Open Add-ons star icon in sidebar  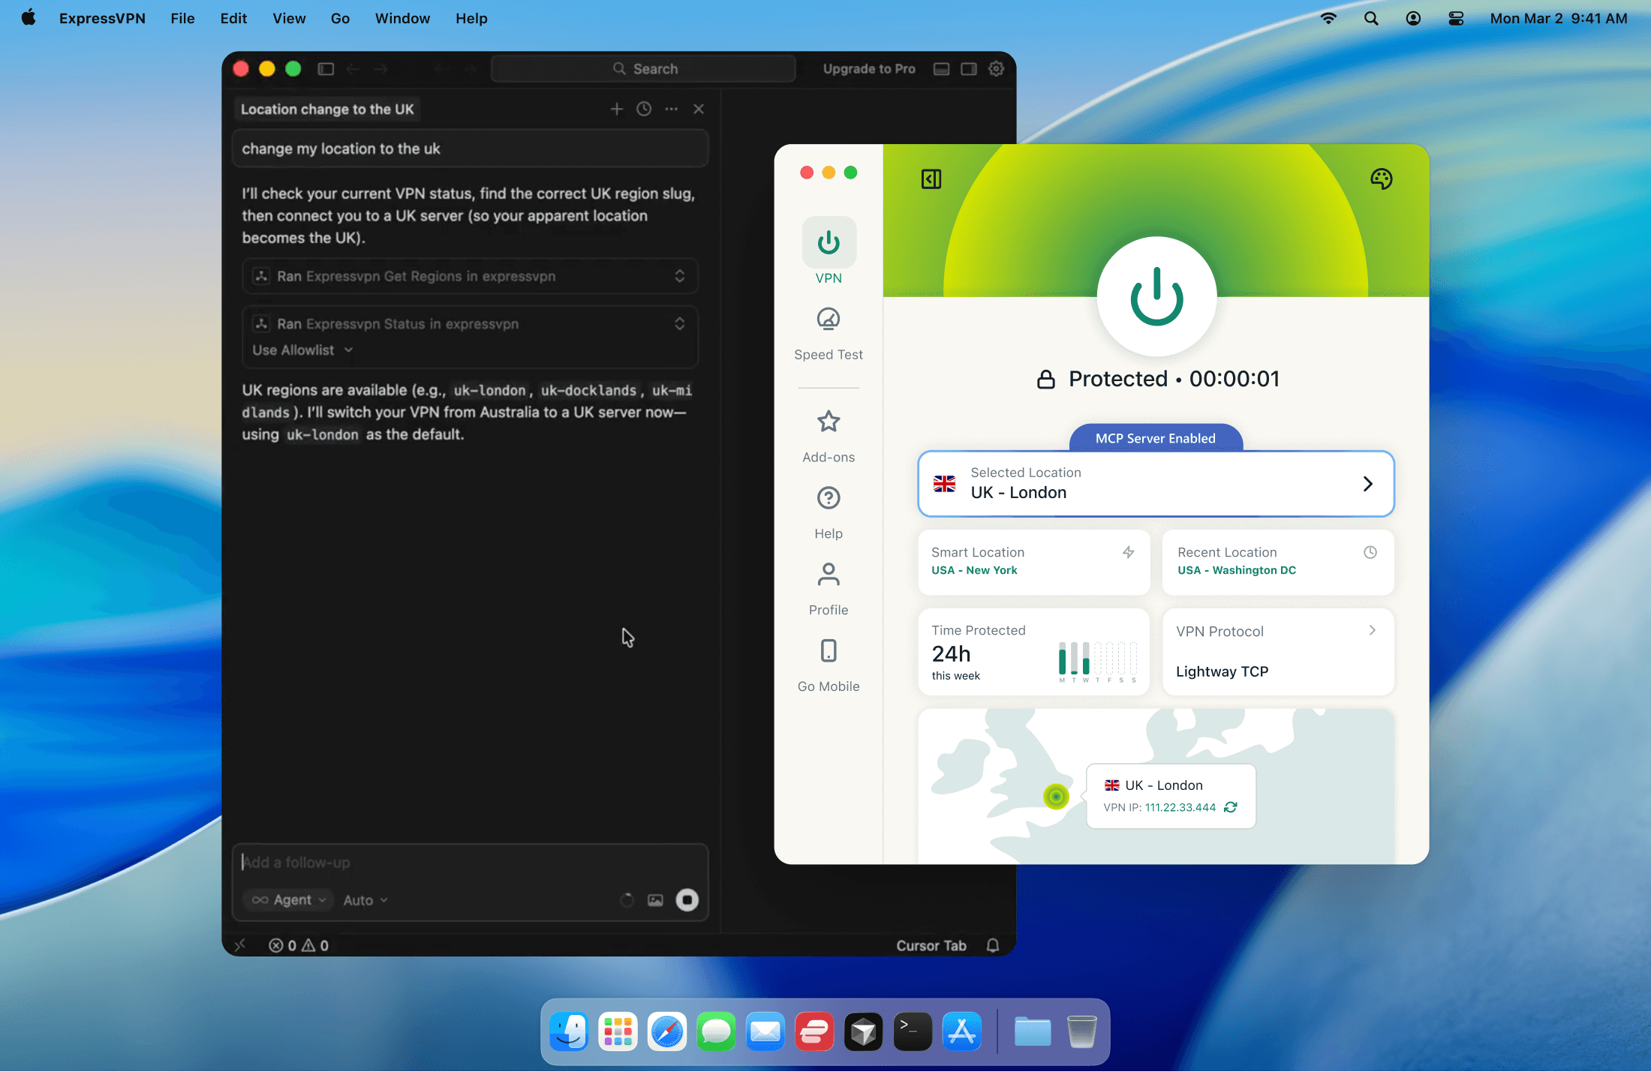click(x=829, y=422)
